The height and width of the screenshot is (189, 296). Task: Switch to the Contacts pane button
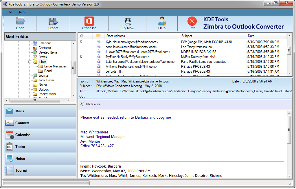click(x=40, y=123)
